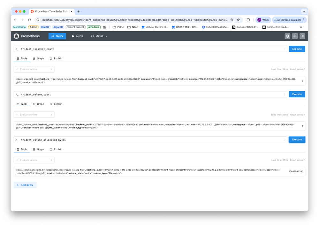
Task: Click Evaluation time field under trident_volume_allocated_bytes
Action: click(x=34, y=160)
